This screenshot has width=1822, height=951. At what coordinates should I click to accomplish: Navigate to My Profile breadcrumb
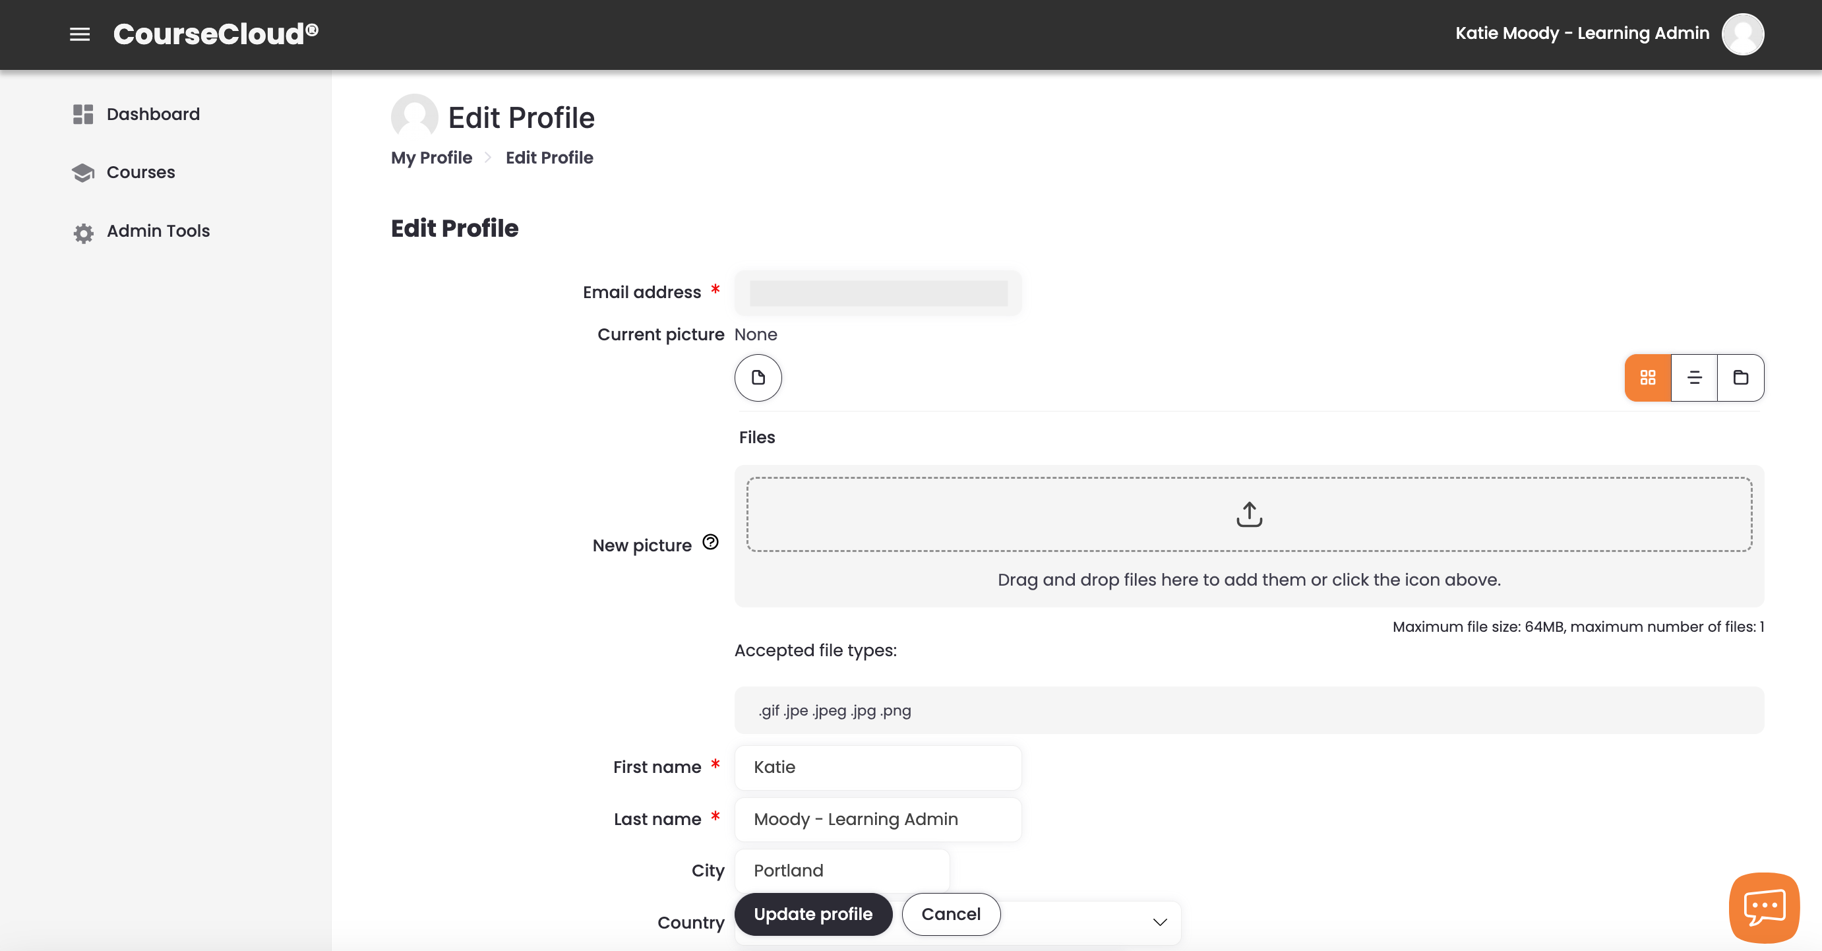point(431,157)
